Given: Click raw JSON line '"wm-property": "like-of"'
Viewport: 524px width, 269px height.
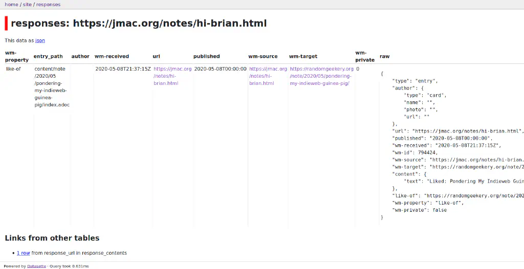Looking at the screenshot, I should [428, 203].
